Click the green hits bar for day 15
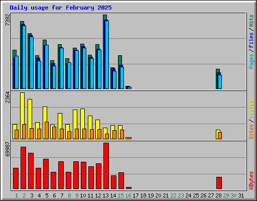 pos(120,60)
